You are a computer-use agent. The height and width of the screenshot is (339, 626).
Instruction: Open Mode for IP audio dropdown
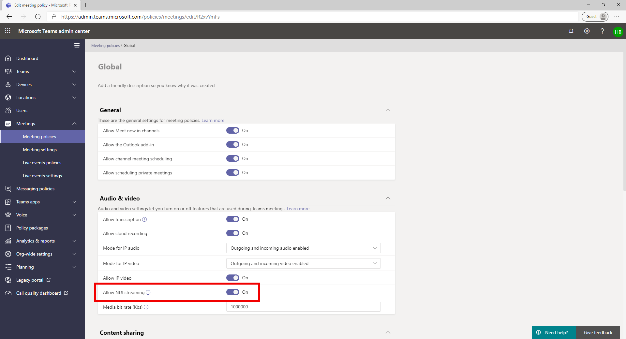point(303,248)
